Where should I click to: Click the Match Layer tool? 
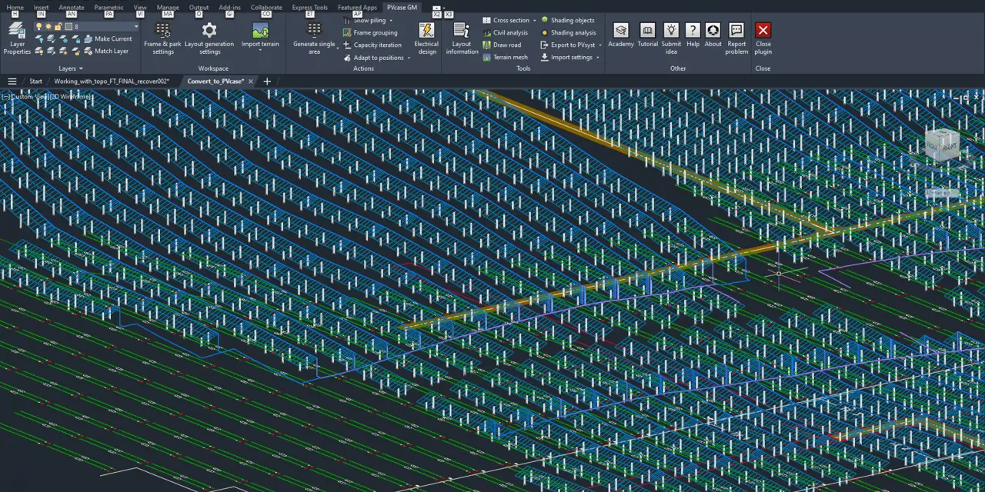click(106, 52)
